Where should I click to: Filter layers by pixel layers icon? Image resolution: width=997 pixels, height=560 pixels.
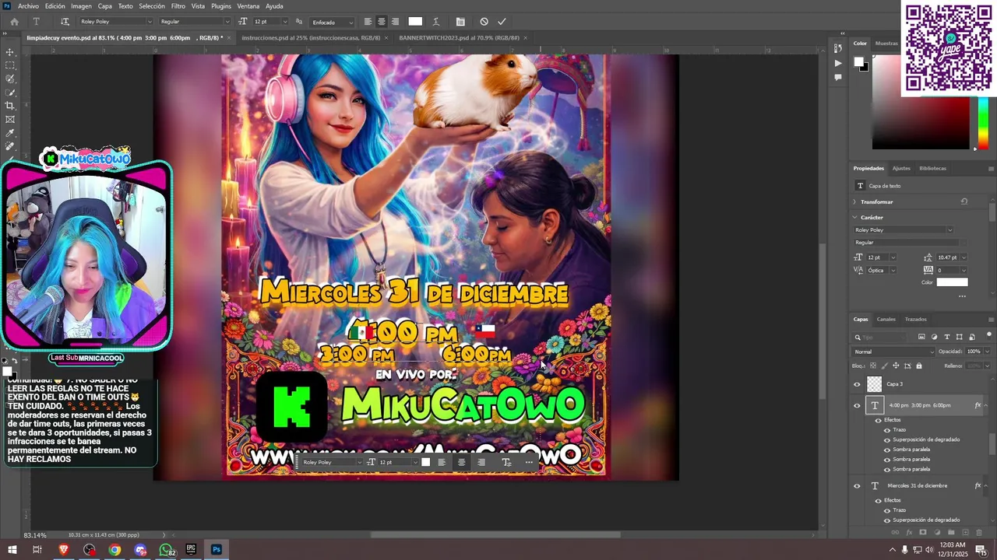point(921,337)
